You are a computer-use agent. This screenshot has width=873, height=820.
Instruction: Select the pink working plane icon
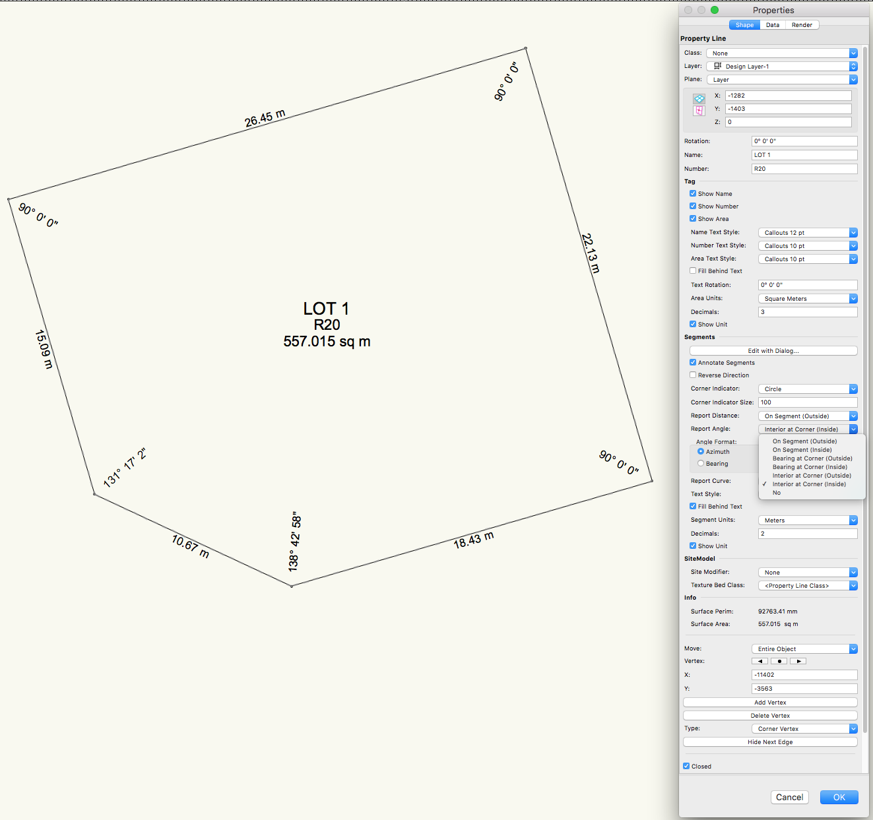click(x=698, y=111)
